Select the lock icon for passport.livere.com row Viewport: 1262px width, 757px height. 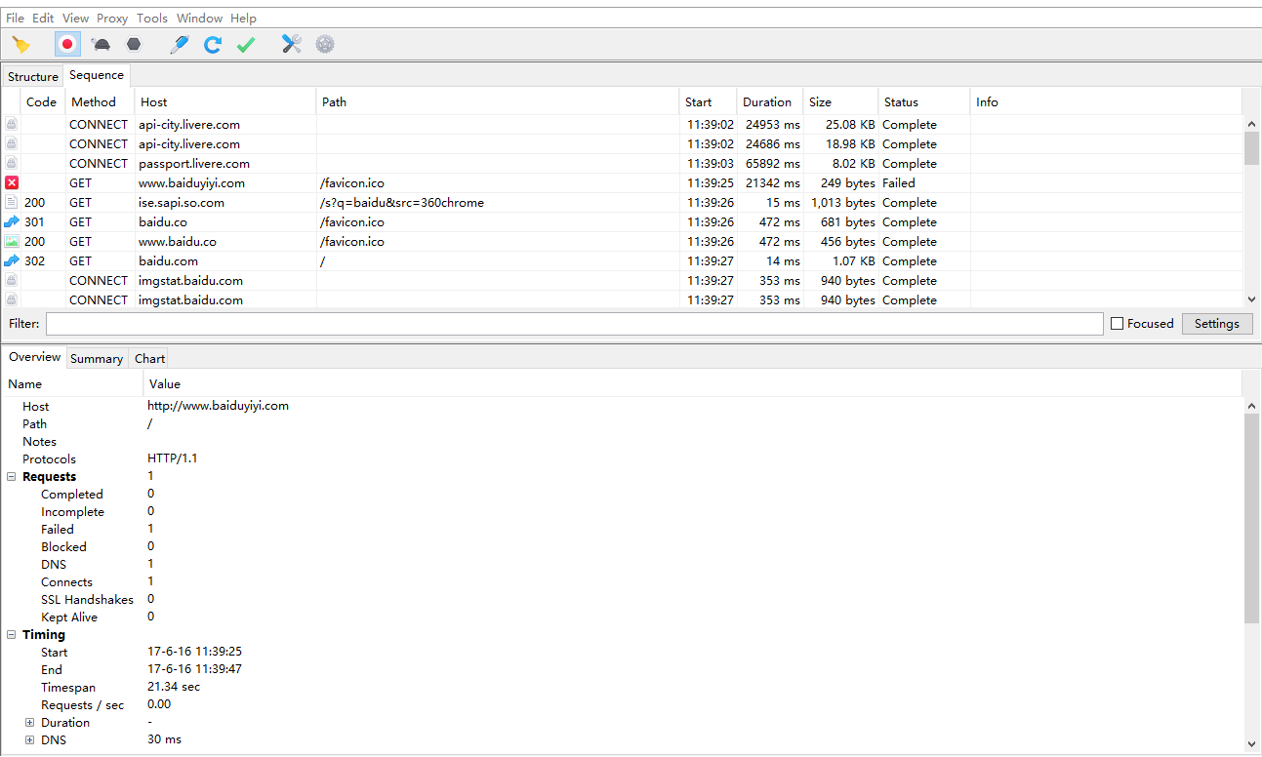pos(12,163)
